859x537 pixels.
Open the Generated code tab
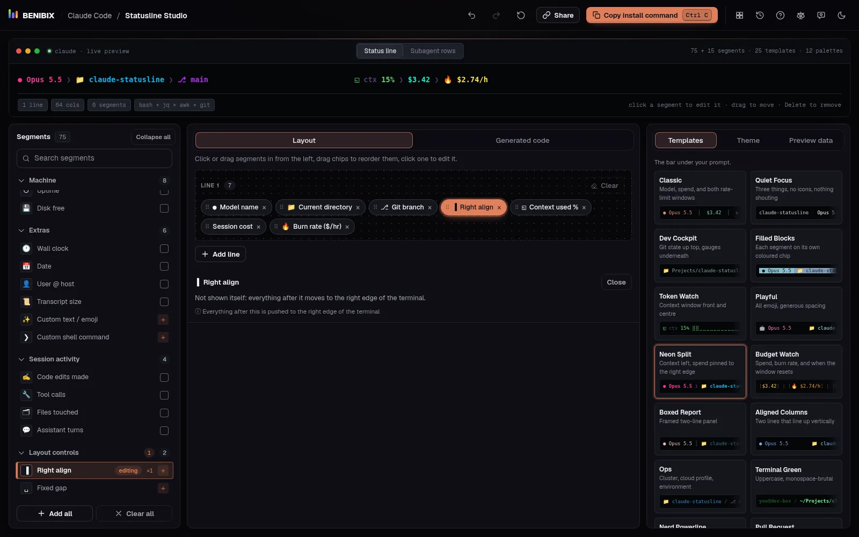coord(522,141)
